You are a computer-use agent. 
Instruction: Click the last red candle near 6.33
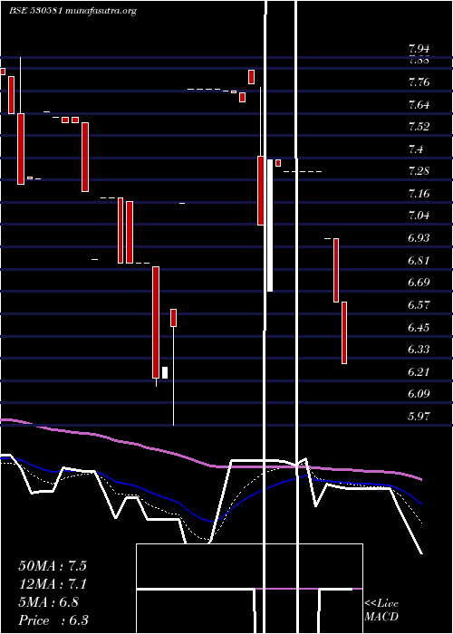[x=344, y=332]
